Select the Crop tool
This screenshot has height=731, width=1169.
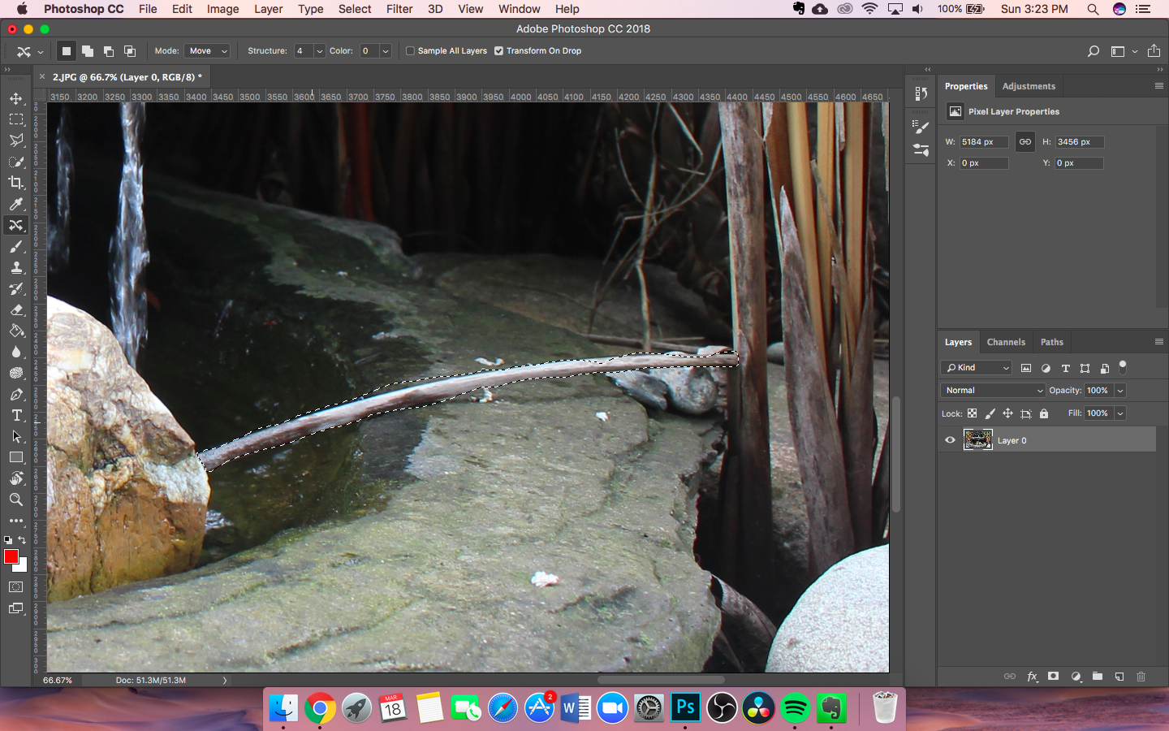[x=16, y=183]
